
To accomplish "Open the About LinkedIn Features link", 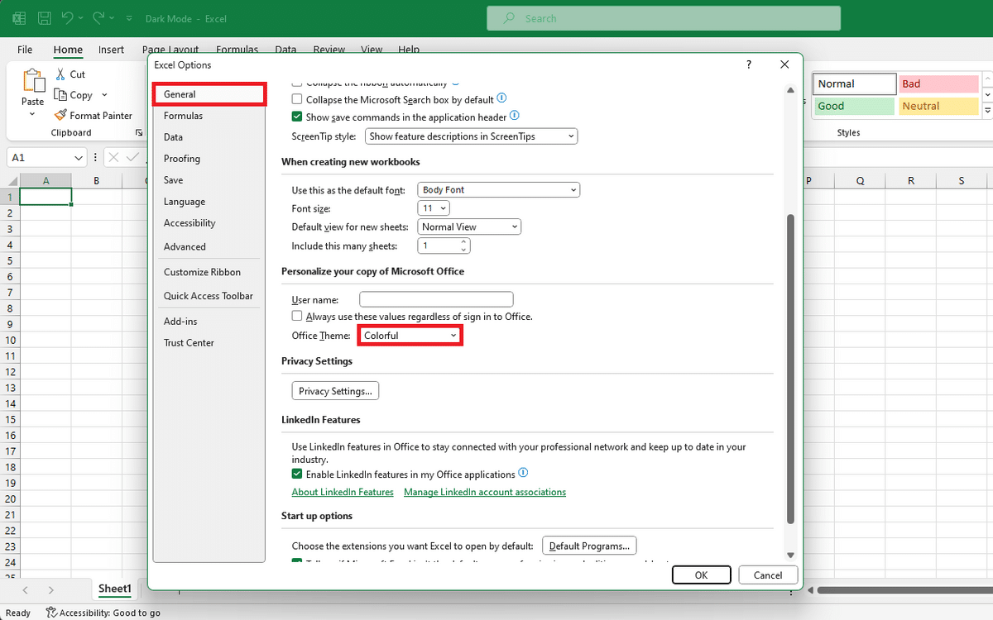I will pos(343,492).
